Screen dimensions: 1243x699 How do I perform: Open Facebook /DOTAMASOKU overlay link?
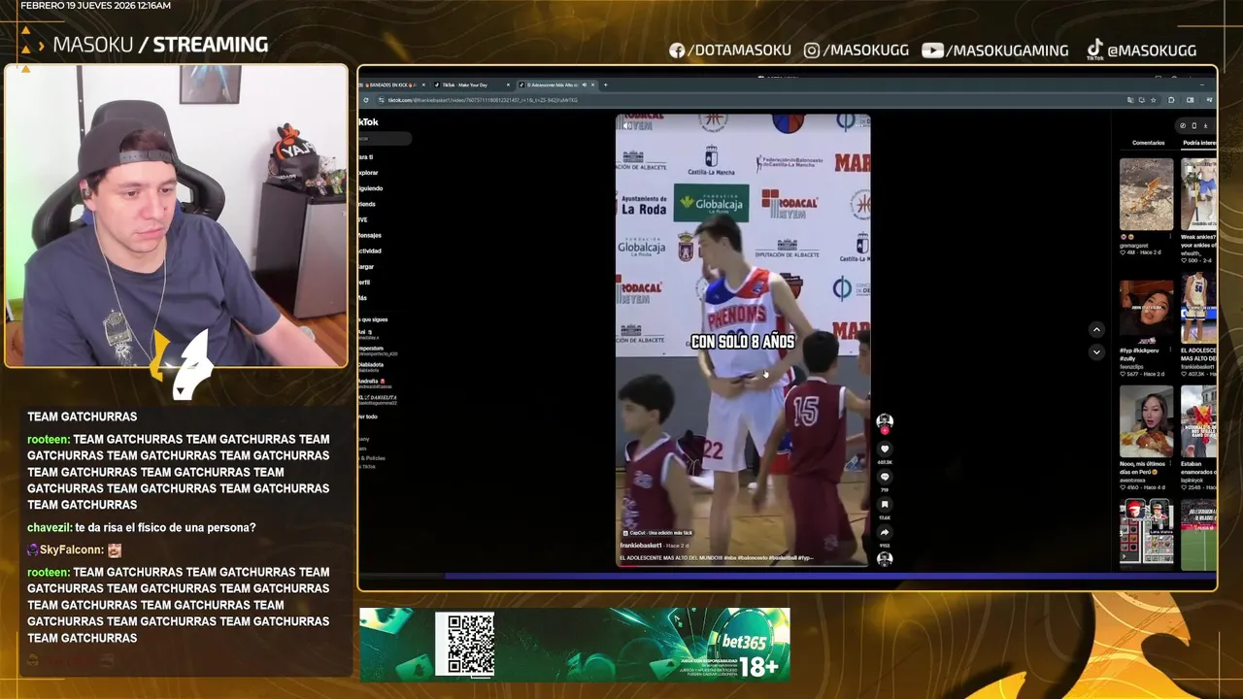point(729,50)
